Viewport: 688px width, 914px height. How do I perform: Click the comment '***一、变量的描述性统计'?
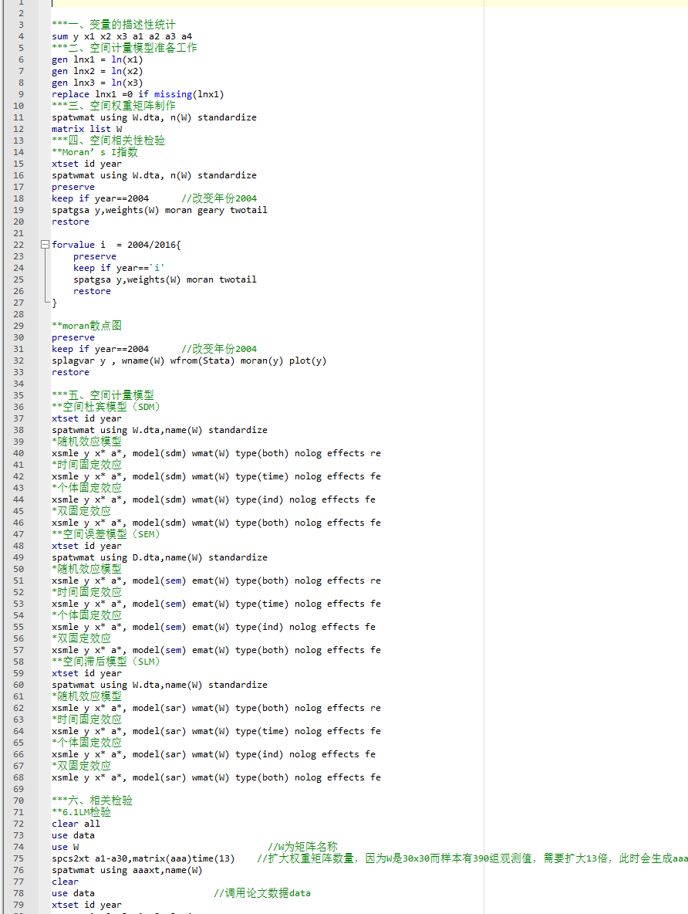point(113,25)
